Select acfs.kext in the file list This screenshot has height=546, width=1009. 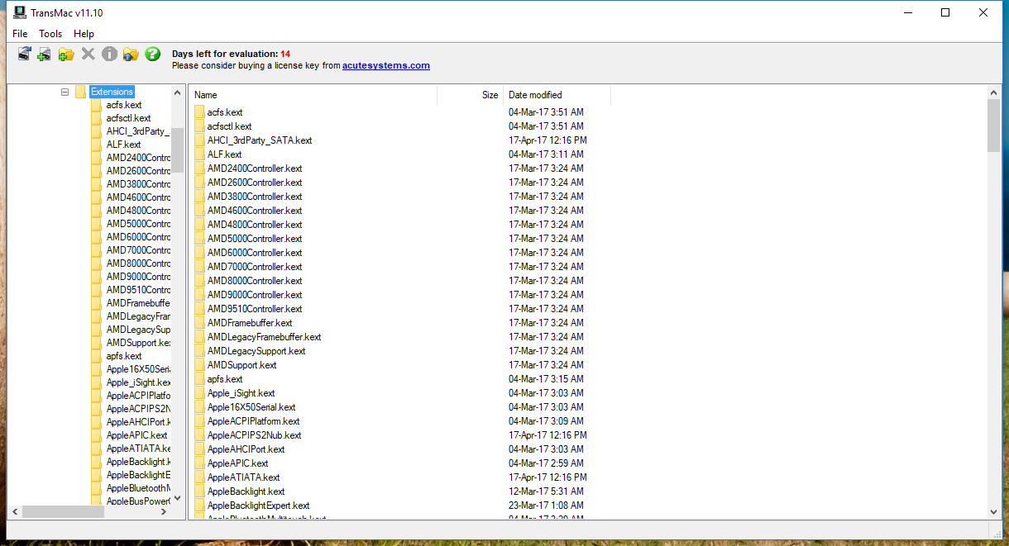point(225,112)
